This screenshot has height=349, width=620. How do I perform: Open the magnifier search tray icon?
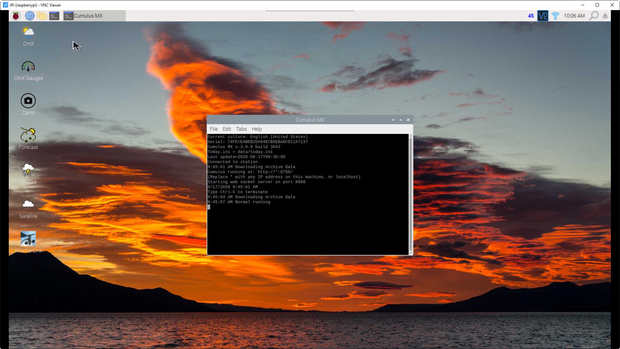tap(594, 16)
